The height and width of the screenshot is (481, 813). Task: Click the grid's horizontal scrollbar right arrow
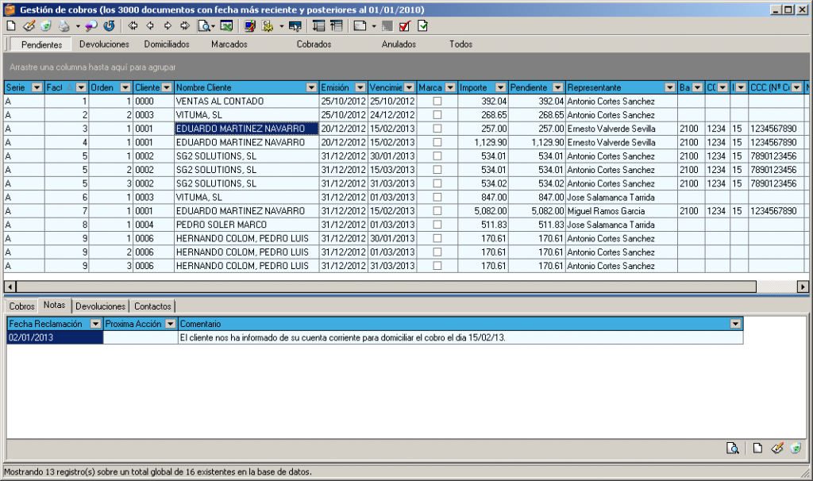pos(803,287)
